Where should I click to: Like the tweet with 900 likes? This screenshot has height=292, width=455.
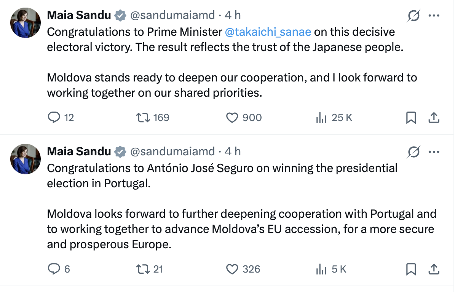point(232,118)
